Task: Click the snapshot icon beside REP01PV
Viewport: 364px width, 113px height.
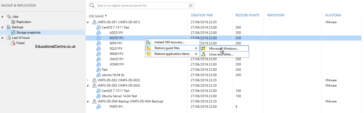Action: click(x=99, y=43)
